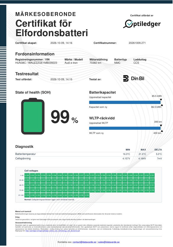This screenshot has height=247, width=173.
Task: Select the certificate number 20261009.271
Action: 137,43
